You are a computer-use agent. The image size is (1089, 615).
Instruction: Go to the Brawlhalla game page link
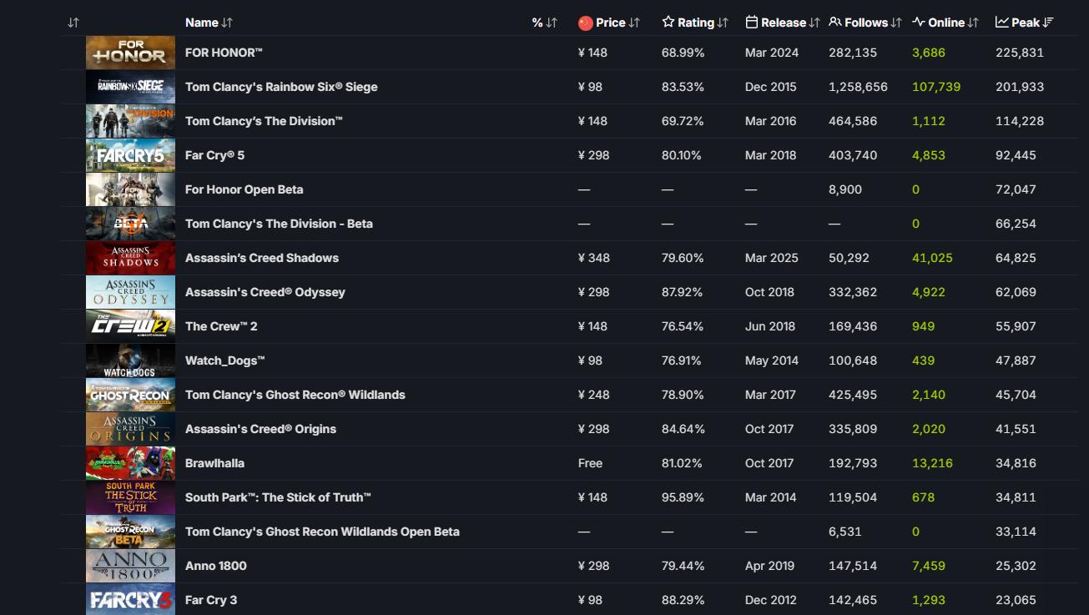[x=214, y=463]
